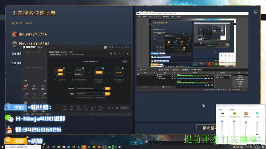This screenshot has height=149, width=266.
Task: Open transition properties gear in OBS
Action: [230, 75]
